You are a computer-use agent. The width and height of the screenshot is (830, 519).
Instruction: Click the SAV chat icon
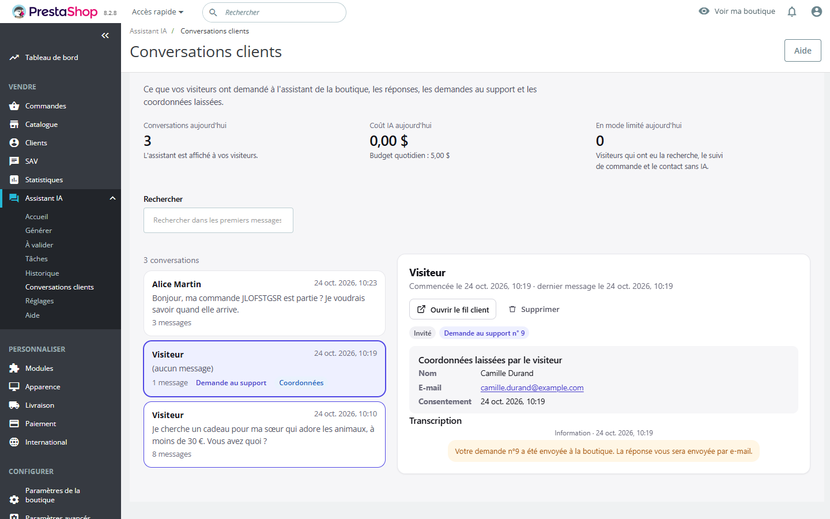14,161
